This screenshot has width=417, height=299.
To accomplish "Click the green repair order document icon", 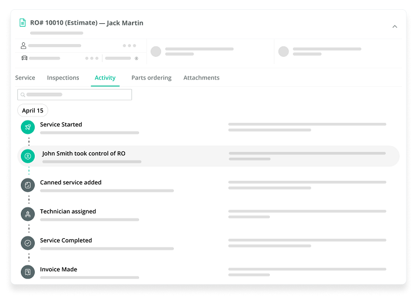I will pos(23,23).
